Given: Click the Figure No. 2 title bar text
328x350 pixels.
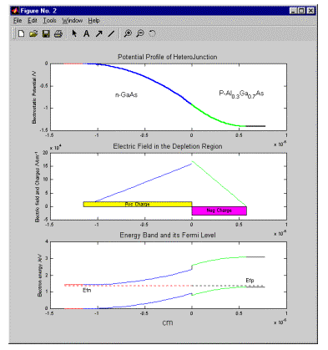Looking at the screenshot, I should (38, 11).
